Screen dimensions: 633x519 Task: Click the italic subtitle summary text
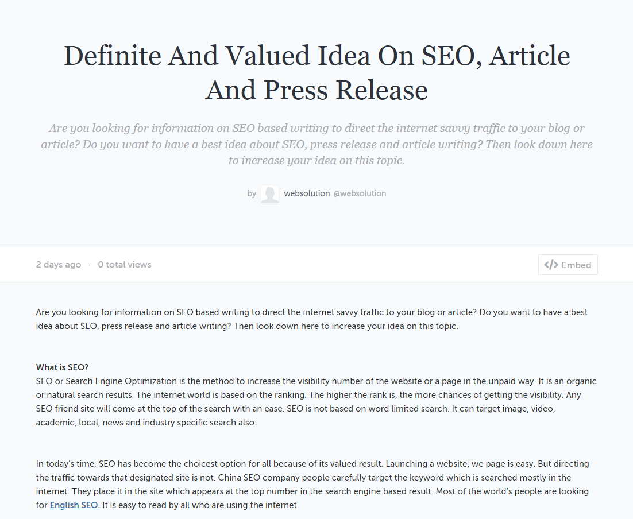317,144
